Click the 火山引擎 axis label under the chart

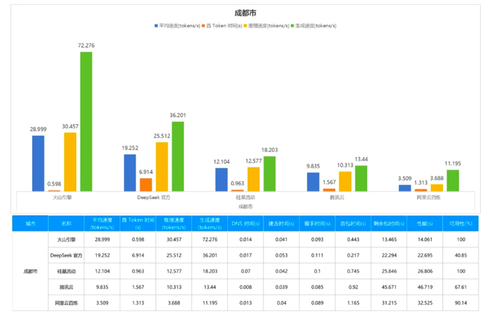[x=62, y=197]
